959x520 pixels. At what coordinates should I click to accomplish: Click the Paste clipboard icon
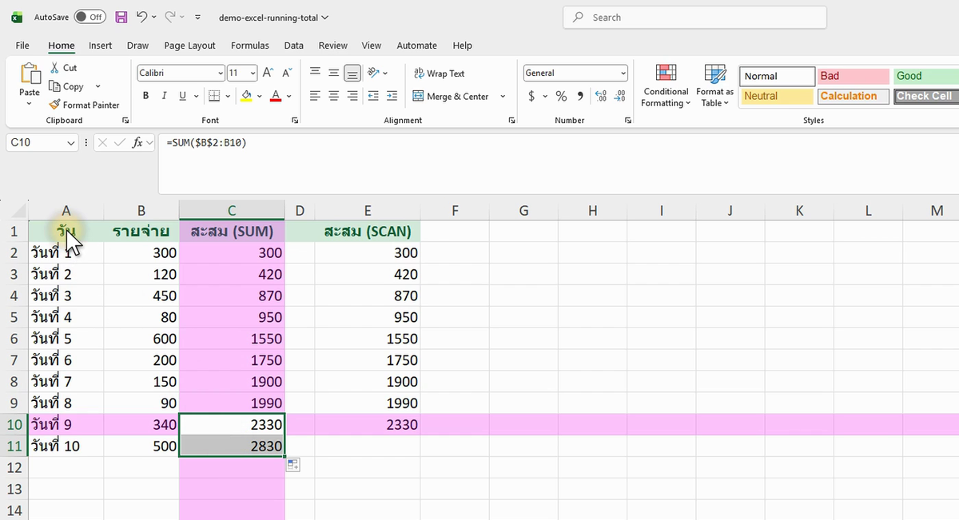click(x=30, y=73)
